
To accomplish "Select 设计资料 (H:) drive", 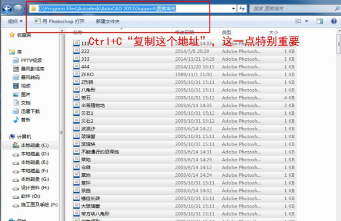I will coord(31,187).
